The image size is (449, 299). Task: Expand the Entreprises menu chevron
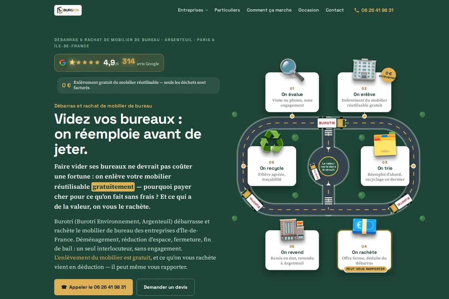point(207,10)
